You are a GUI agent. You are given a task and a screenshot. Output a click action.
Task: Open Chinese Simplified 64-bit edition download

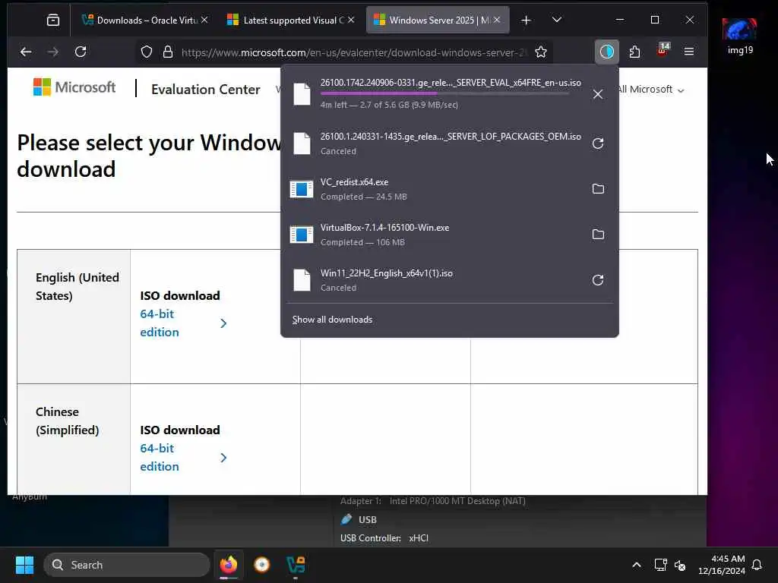coord(160,458)
